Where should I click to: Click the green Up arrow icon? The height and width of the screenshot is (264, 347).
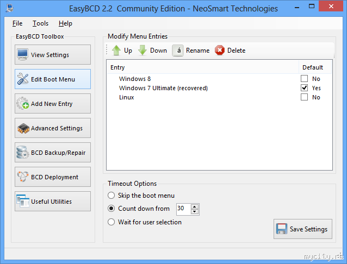click(116, 50)
